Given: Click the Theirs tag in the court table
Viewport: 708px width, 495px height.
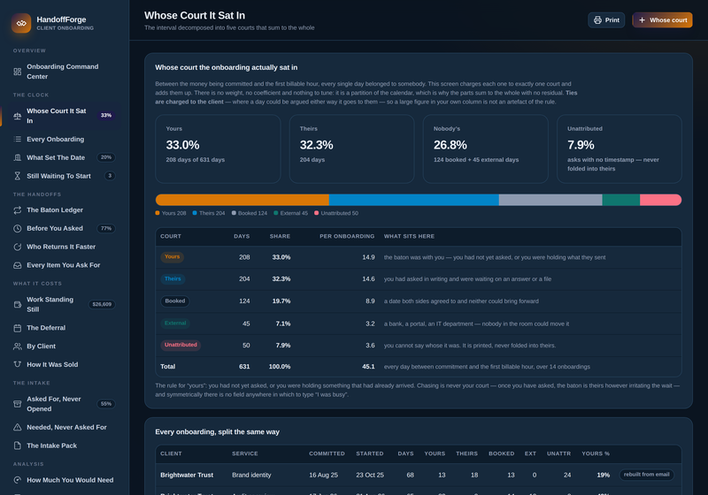Looking at the screenshot, I should pos(173,279).
